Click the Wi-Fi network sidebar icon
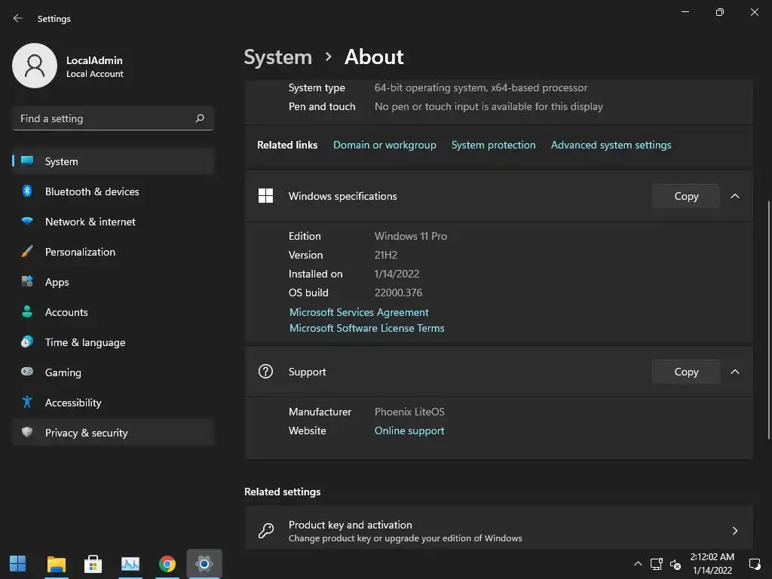The height and width of the screenshot is (579, 772). point(27,221)
